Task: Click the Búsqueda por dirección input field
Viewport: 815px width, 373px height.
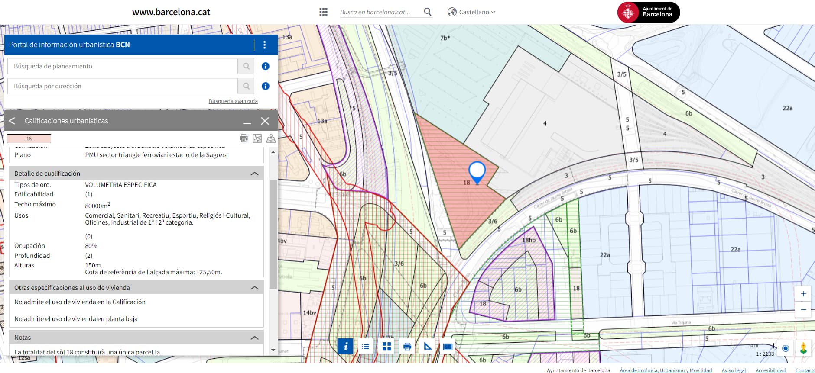Action: [123, 86]
